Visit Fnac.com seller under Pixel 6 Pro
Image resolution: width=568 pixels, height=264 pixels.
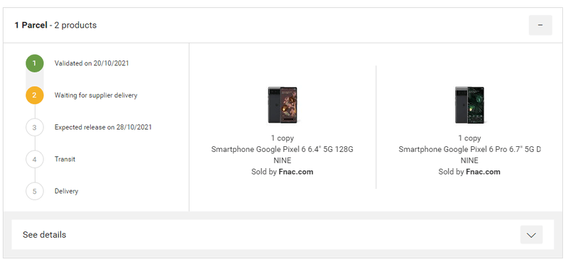coord(483,172)
